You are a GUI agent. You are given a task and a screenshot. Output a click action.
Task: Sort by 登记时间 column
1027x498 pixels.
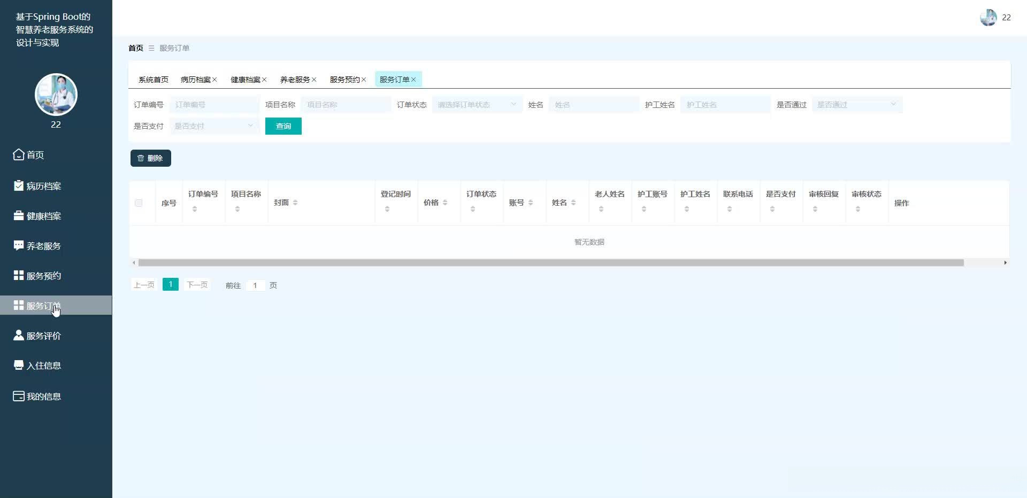(387, 209)
